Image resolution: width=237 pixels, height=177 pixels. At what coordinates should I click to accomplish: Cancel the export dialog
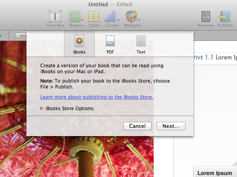(137, 126)
